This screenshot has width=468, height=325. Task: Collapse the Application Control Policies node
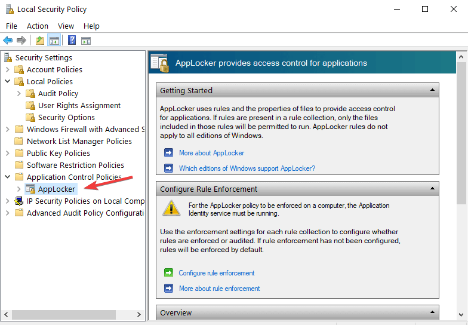point(8,177)
